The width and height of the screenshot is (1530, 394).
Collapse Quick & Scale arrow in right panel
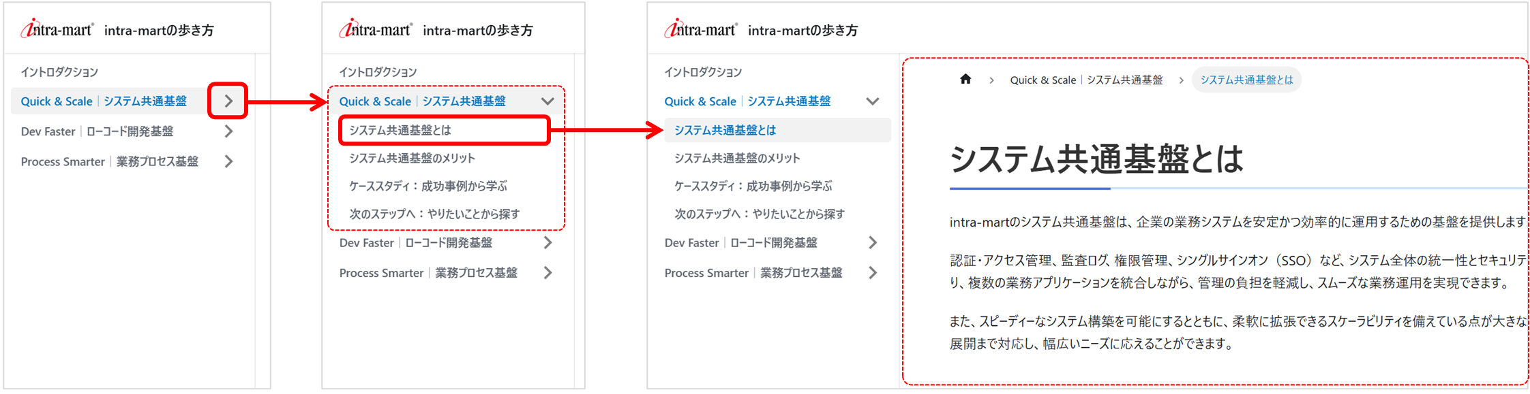[872, 101]
